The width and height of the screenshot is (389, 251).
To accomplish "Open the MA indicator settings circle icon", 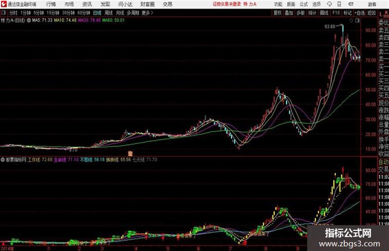I will click(29, 20).
